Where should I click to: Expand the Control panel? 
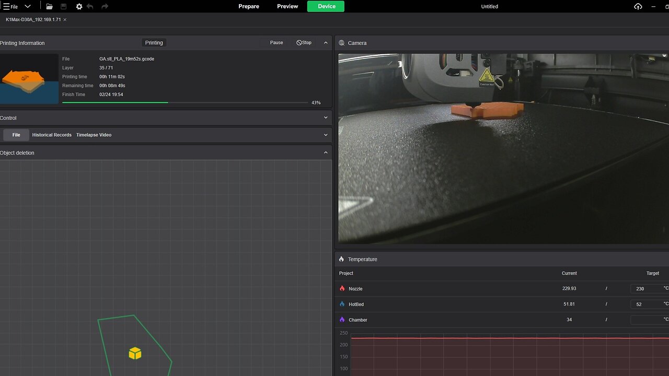tap(326, 118)
